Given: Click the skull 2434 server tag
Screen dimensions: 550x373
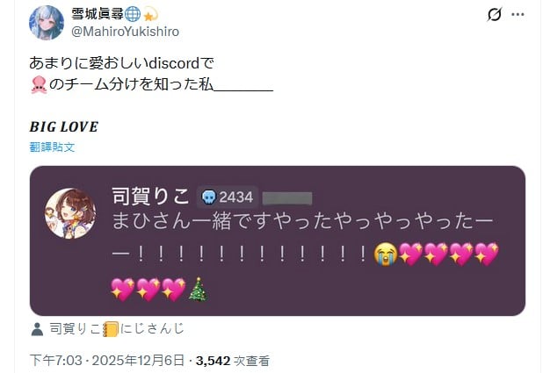Looking at the screenshot, I should [227, 197].
